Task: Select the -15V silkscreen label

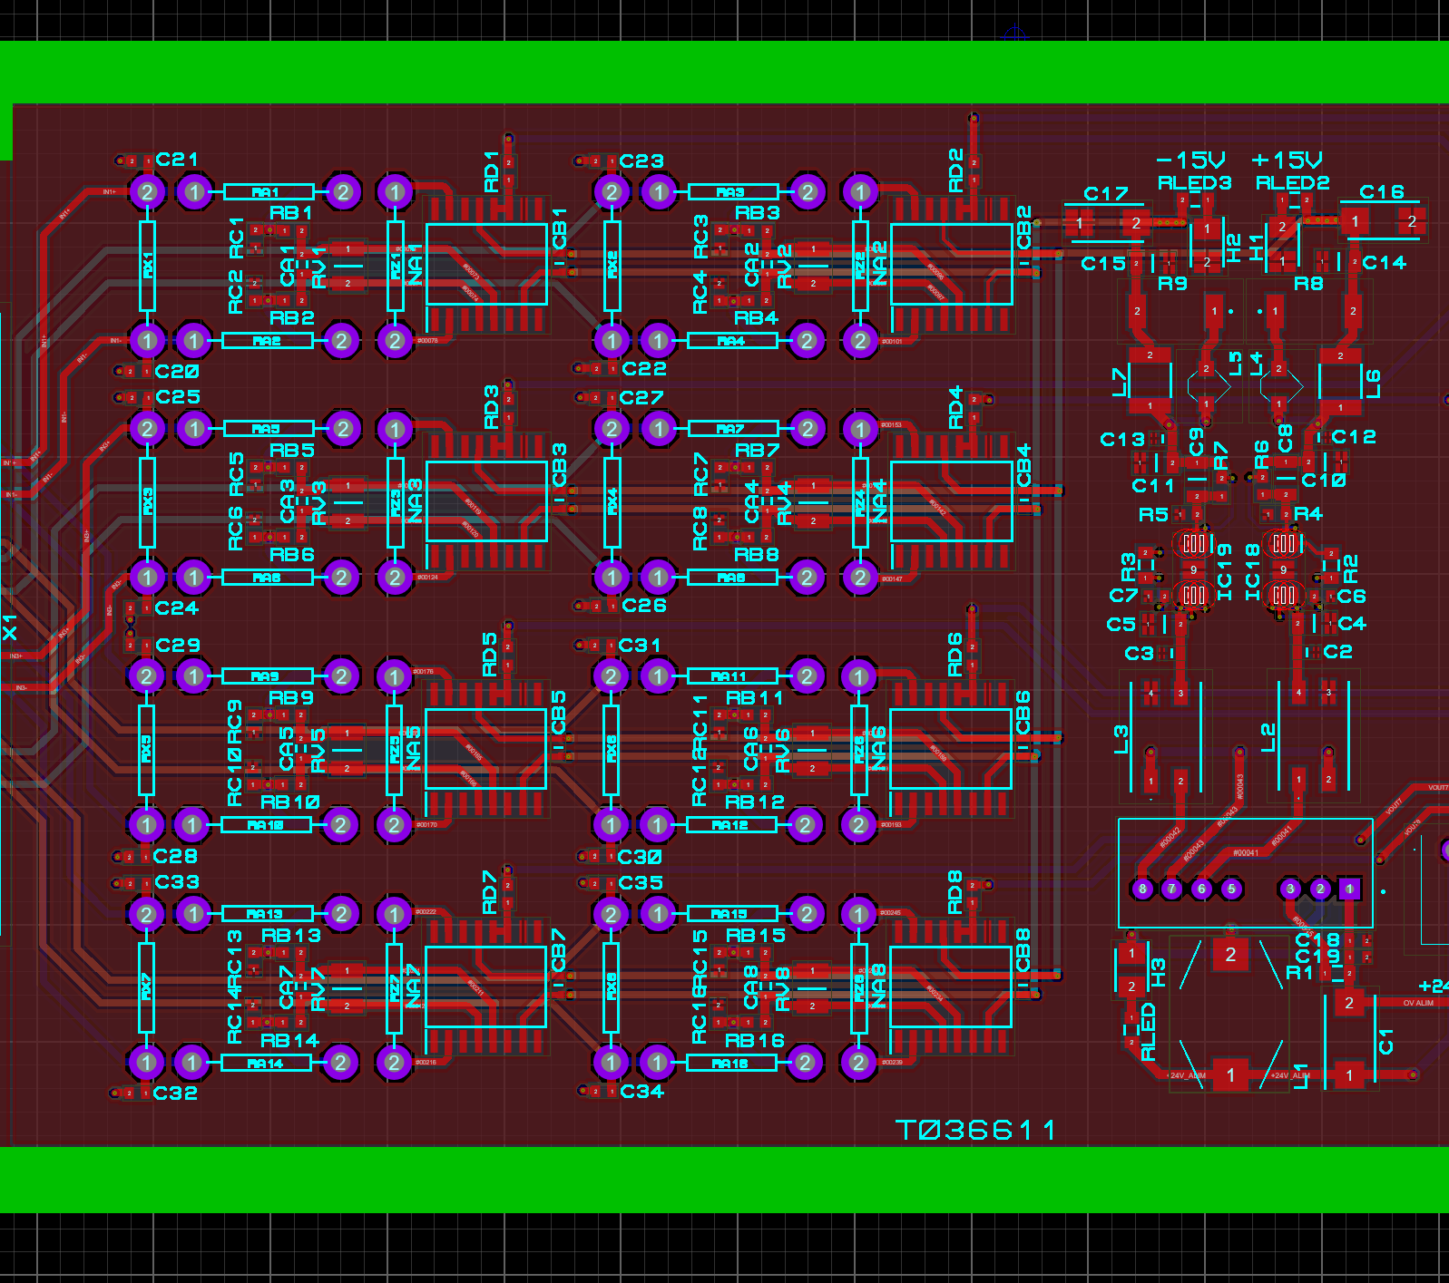Action: 1191,160
